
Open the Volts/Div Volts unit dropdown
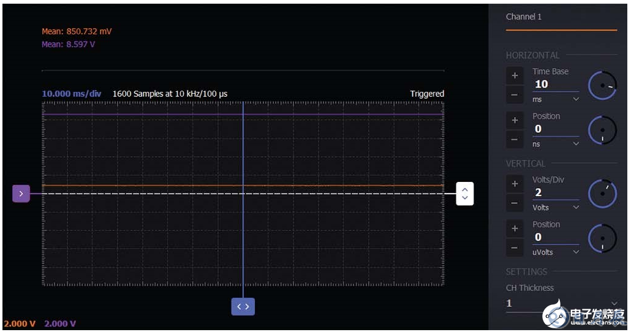click(555, 208)
